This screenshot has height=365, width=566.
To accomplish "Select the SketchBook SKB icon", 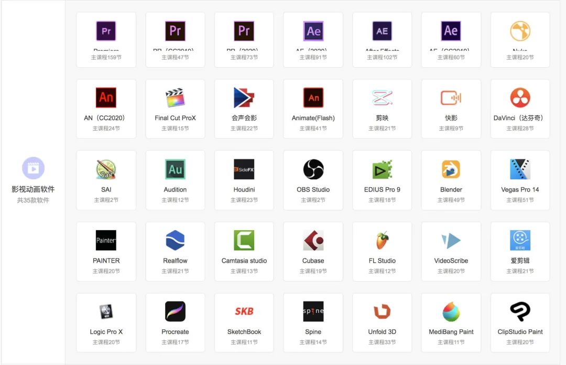I will (244, 312).
